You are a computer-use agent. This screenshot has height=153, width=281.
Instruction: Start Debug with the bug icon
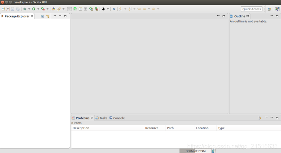coord(25,9)
